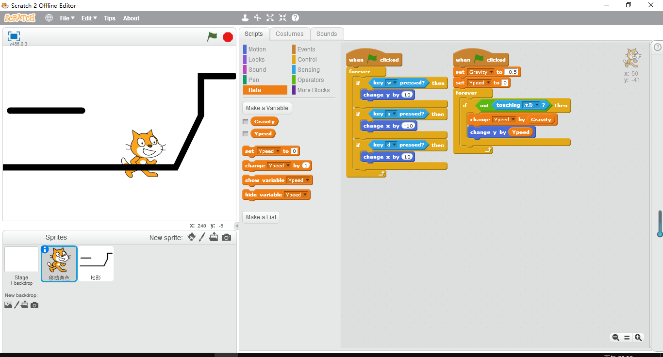
Task: Select the Sensing block category
Action: 308,70
